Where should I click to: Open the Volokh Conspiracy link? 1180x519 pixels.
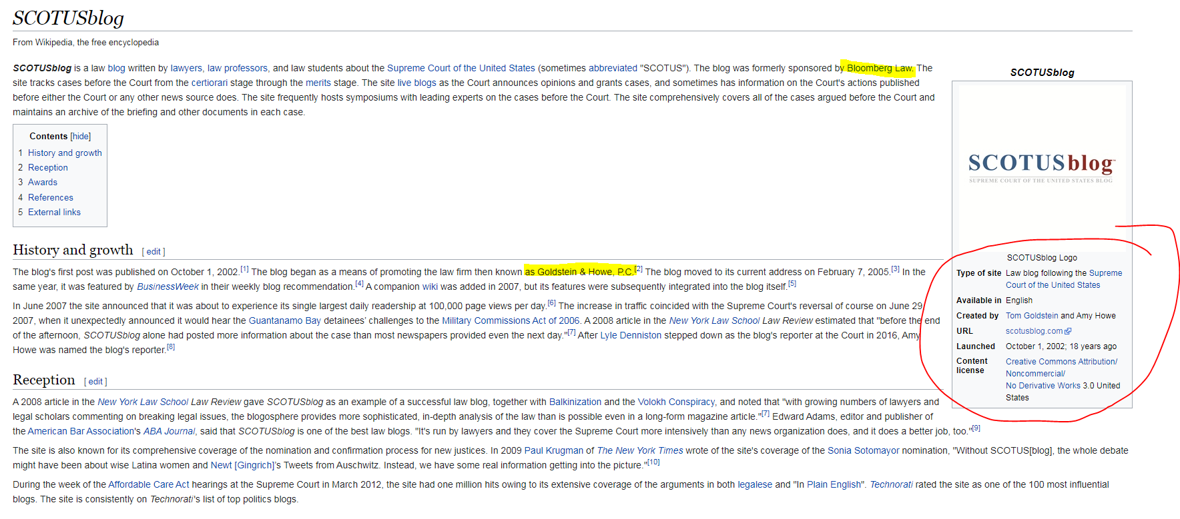(x=676, y=402)
